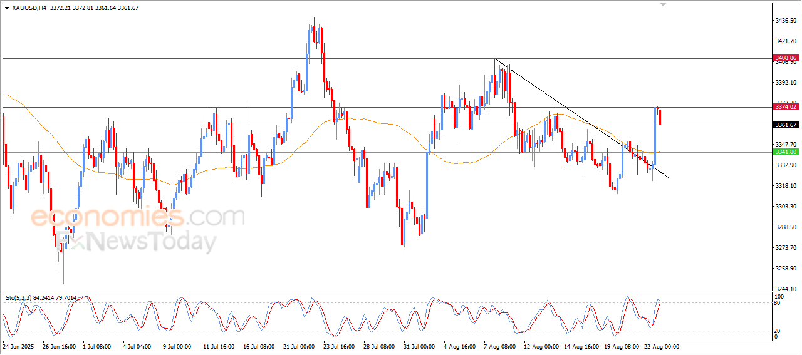This screenshot has width=802, height=355.
Task: Click the 31 Jul 00:00 time label
Action: pos(419,346)
